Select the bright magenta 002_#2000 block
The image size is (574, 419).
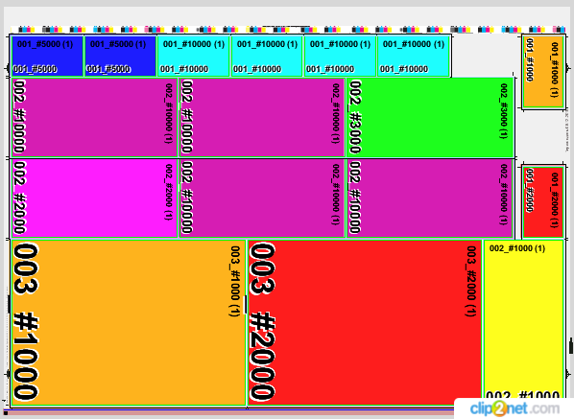coord(94,198)
